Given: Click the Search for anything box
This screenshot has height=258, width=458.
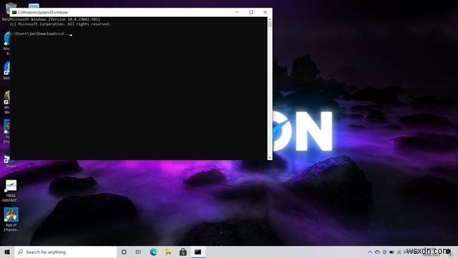Looking at the screenshot, I should [66, 252].
